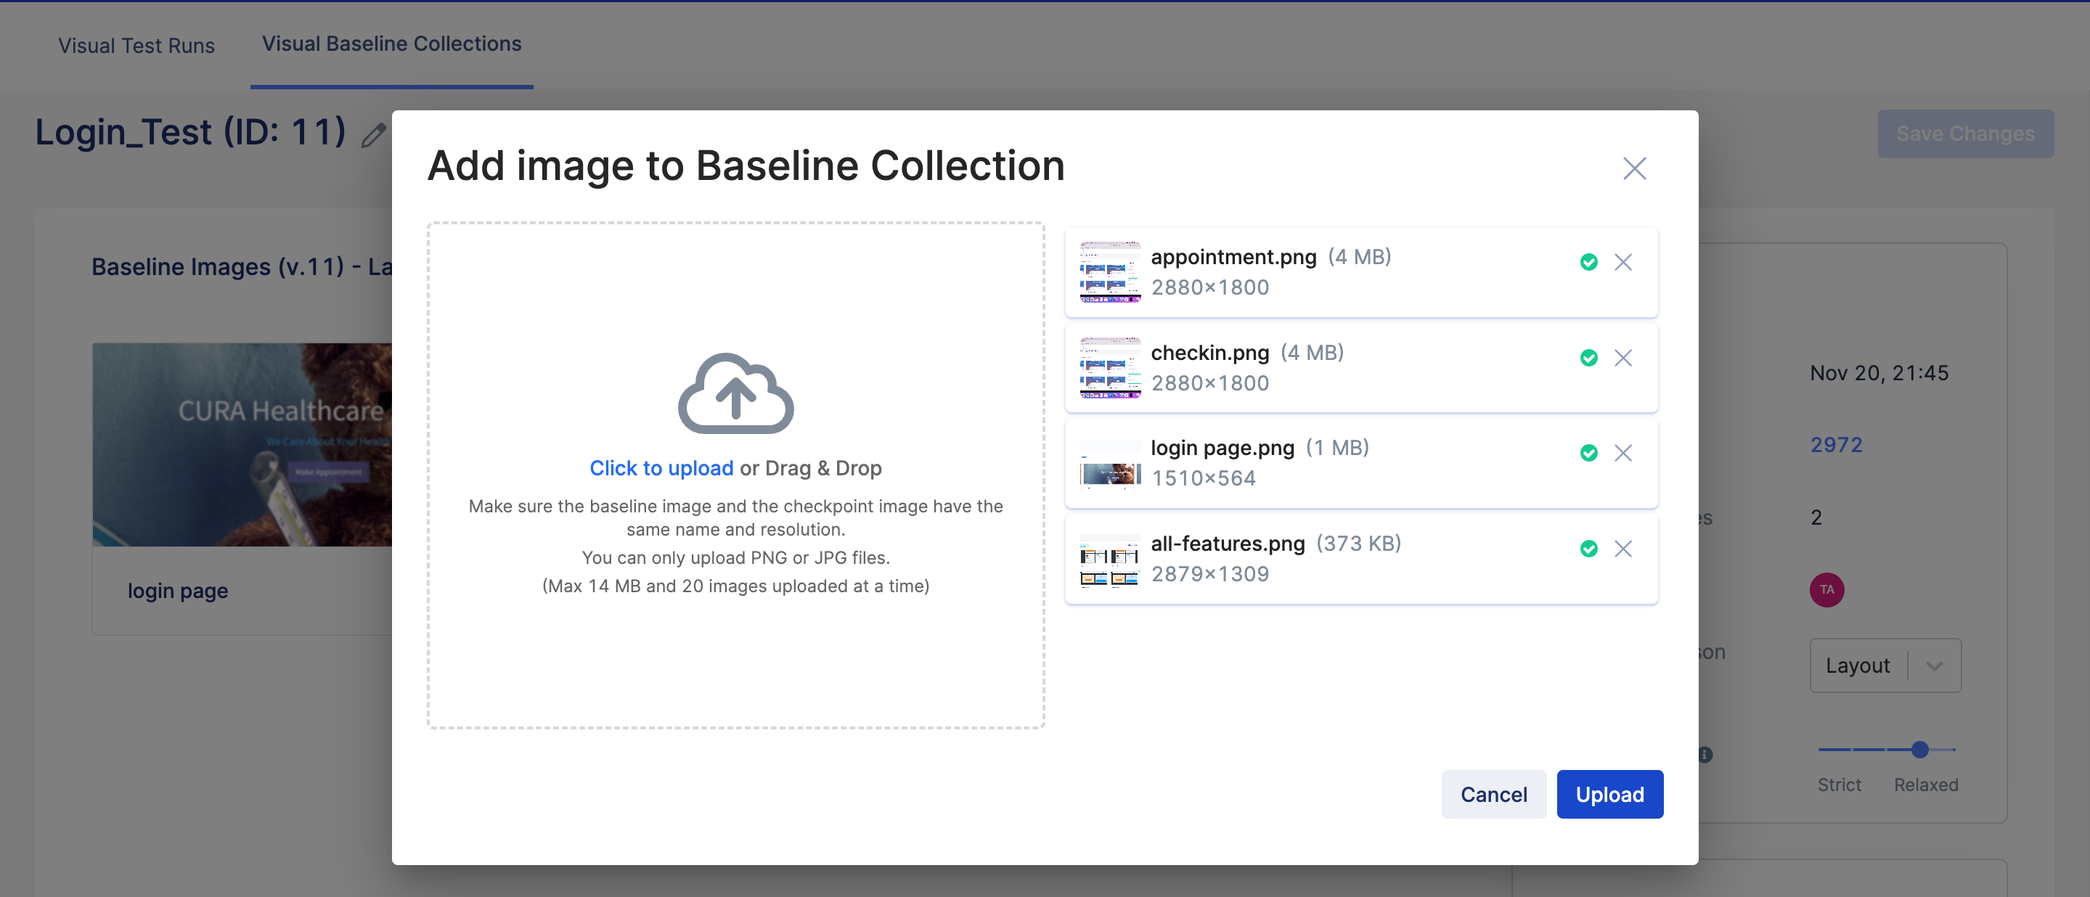
Task: Remove all-features.png from upload list
Action: [1622, 549]
